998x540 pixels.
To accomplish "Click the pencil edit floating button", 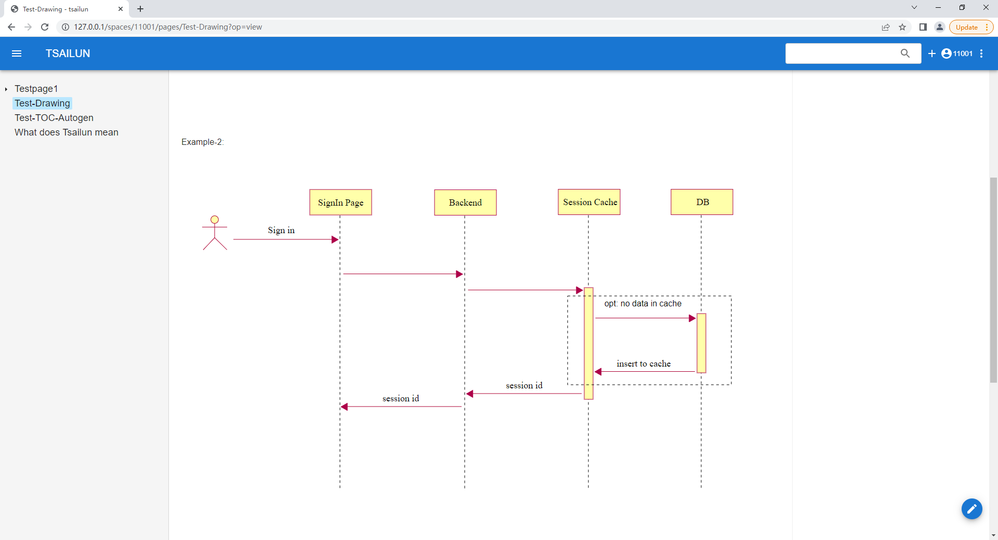I will (971, 509).
